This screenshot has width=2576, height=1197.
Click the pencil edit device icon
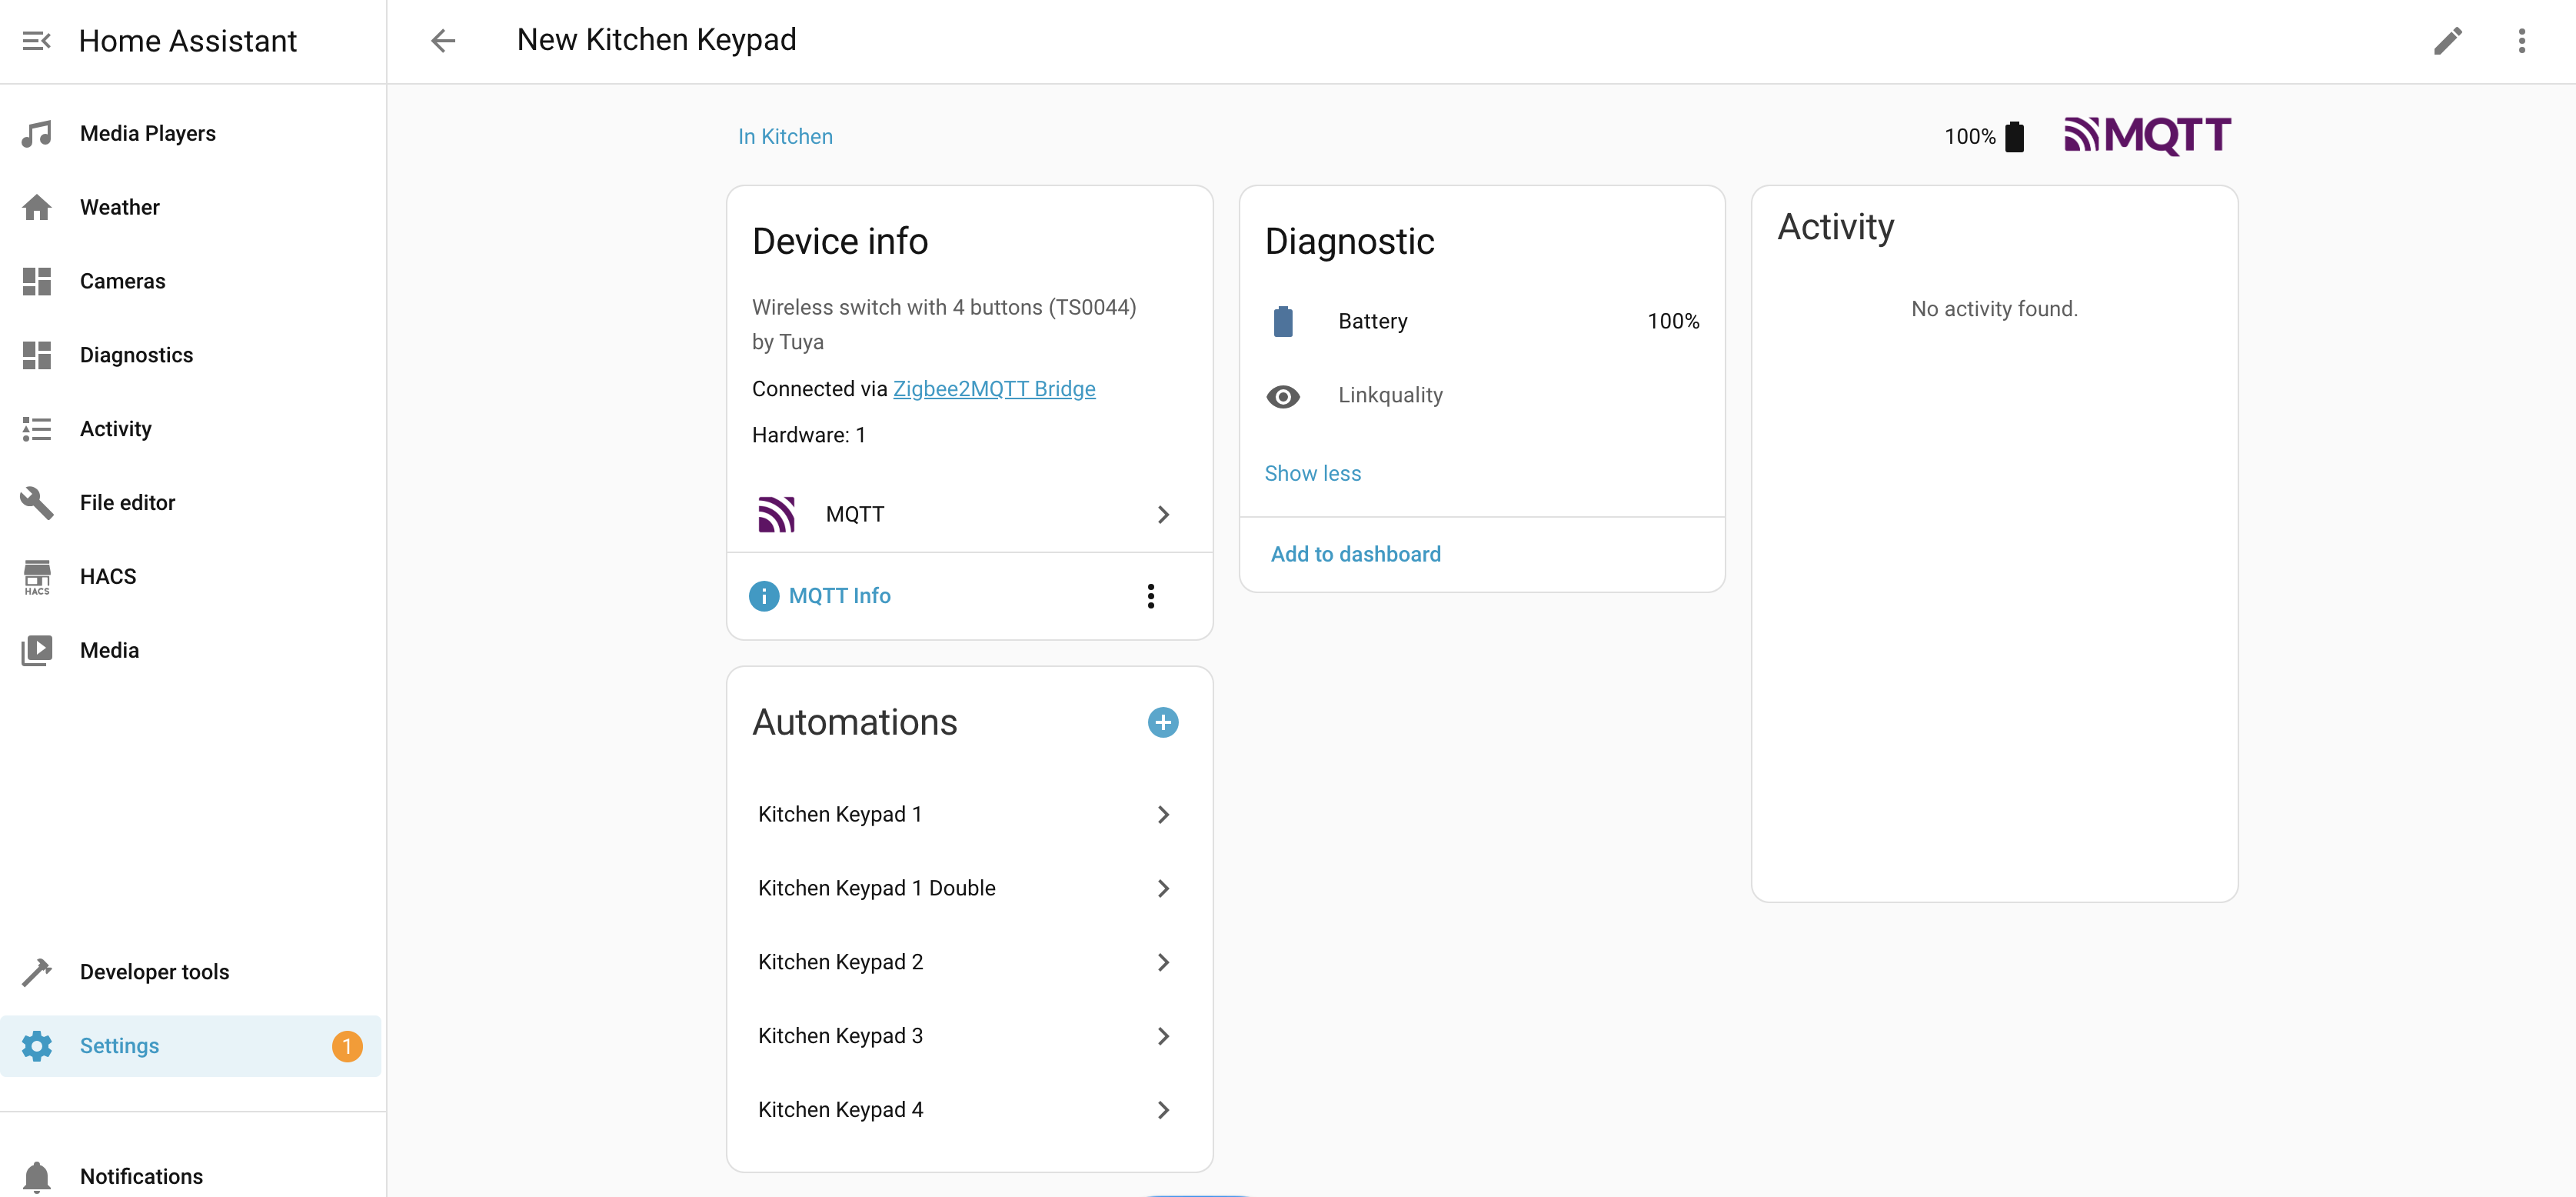[x=2447, y=40]
